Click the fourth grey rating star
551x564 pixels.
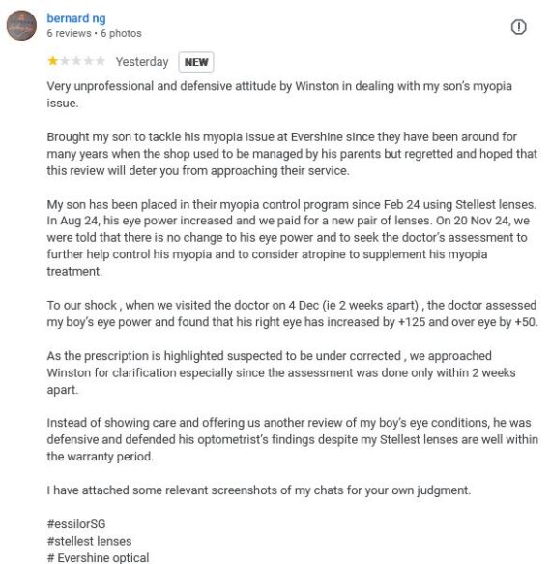(88, 61)
